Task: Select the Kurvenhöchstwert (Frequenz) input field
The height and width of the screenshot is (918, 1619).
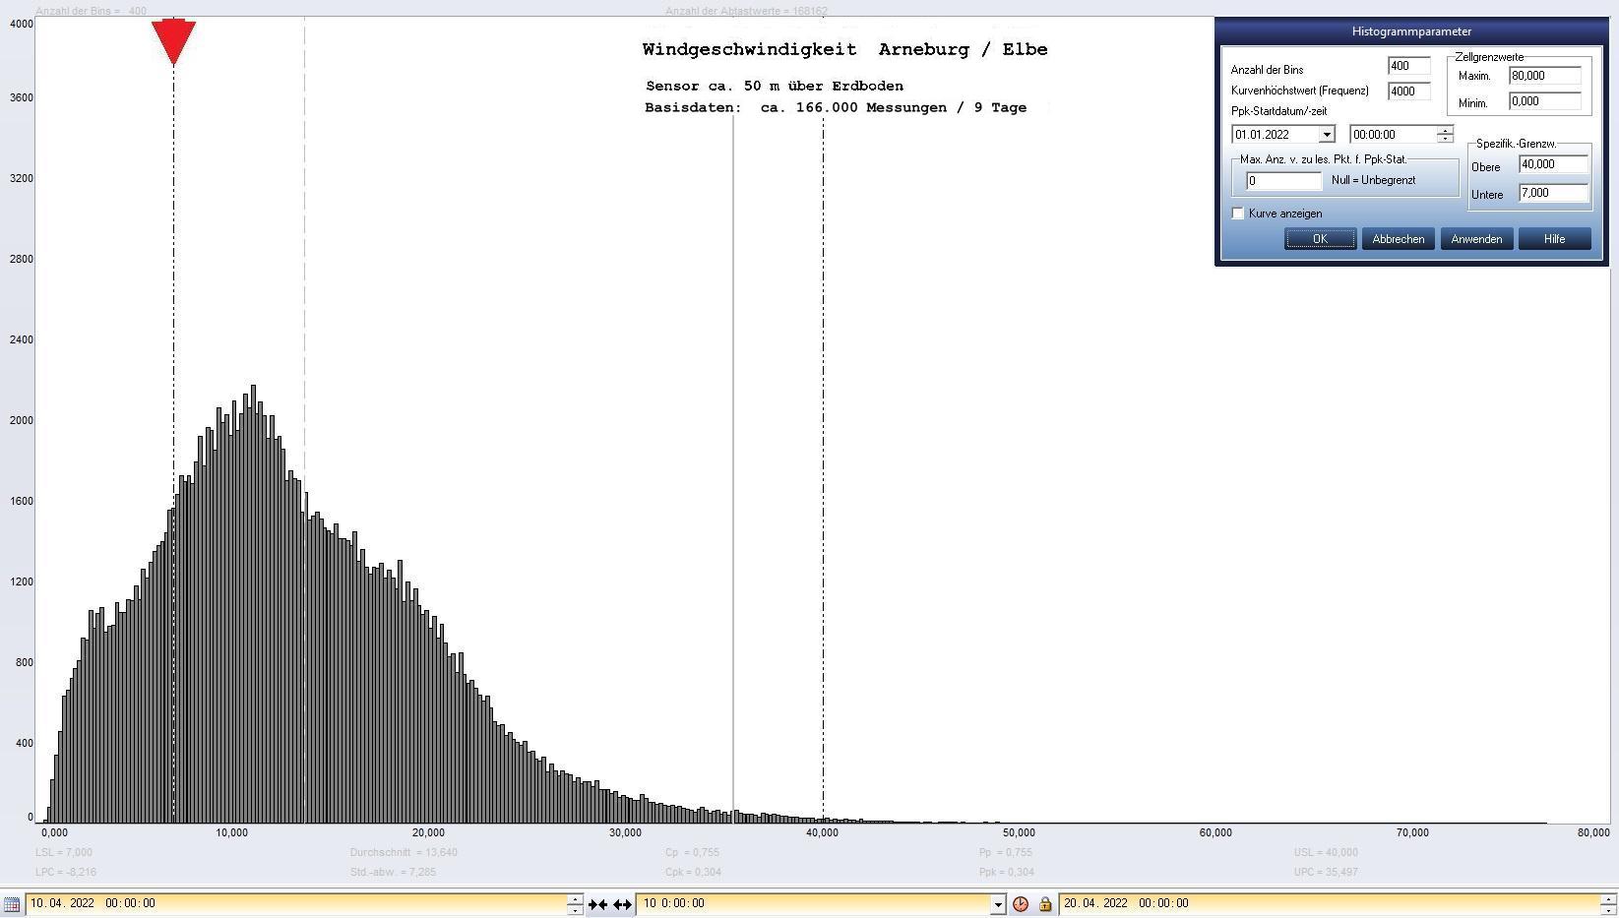Action: (x=1408, y=92)
